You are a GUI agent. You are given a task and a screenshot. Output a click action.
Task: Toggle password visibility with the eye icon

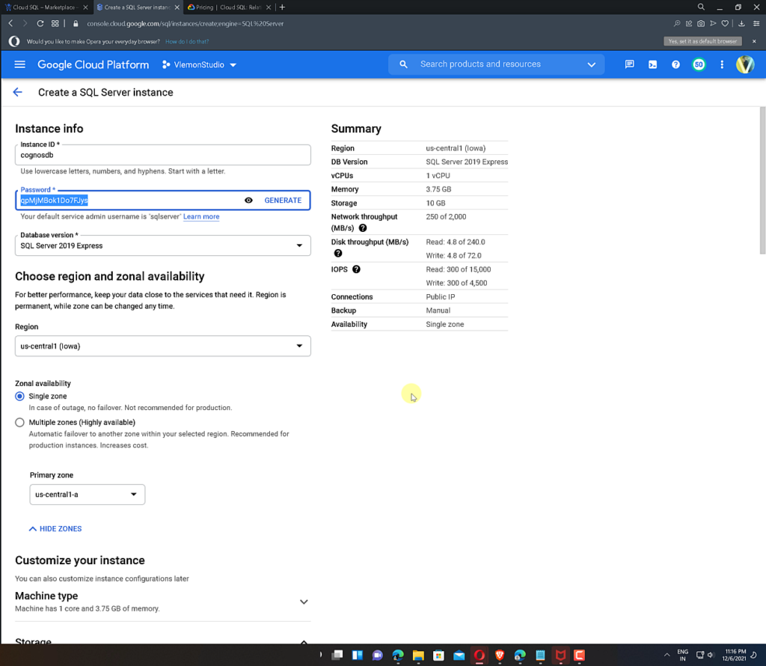coord(249,200)
